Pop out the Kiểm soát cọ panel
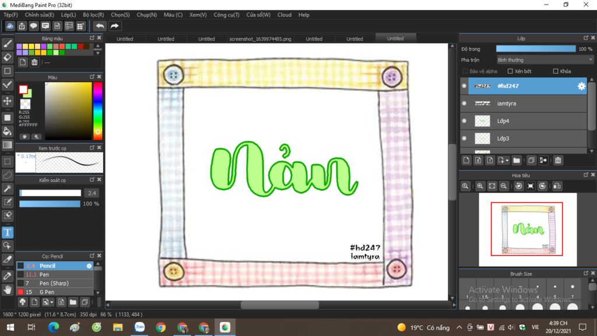This screenshot has width=597, height=336. tap(92, 180)
